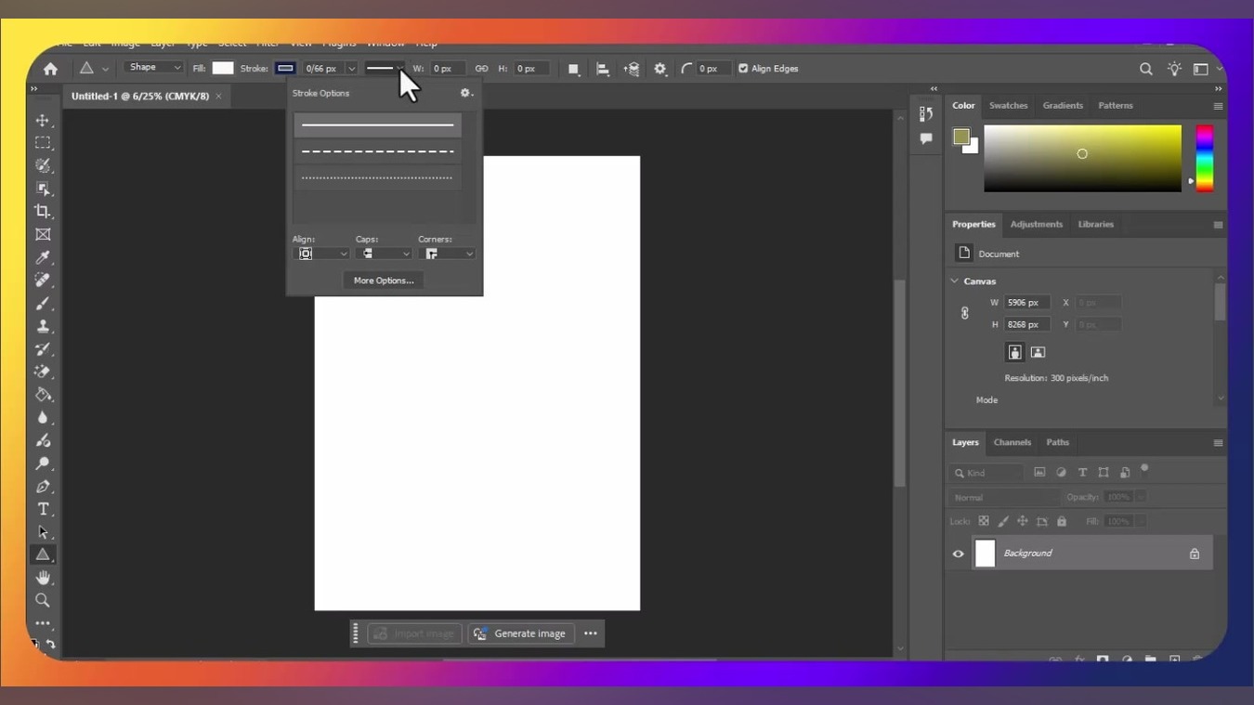Viewport: 1254px width, 705px height.
Task: Click the Home icon in options bar
Action: coord(50,69)
